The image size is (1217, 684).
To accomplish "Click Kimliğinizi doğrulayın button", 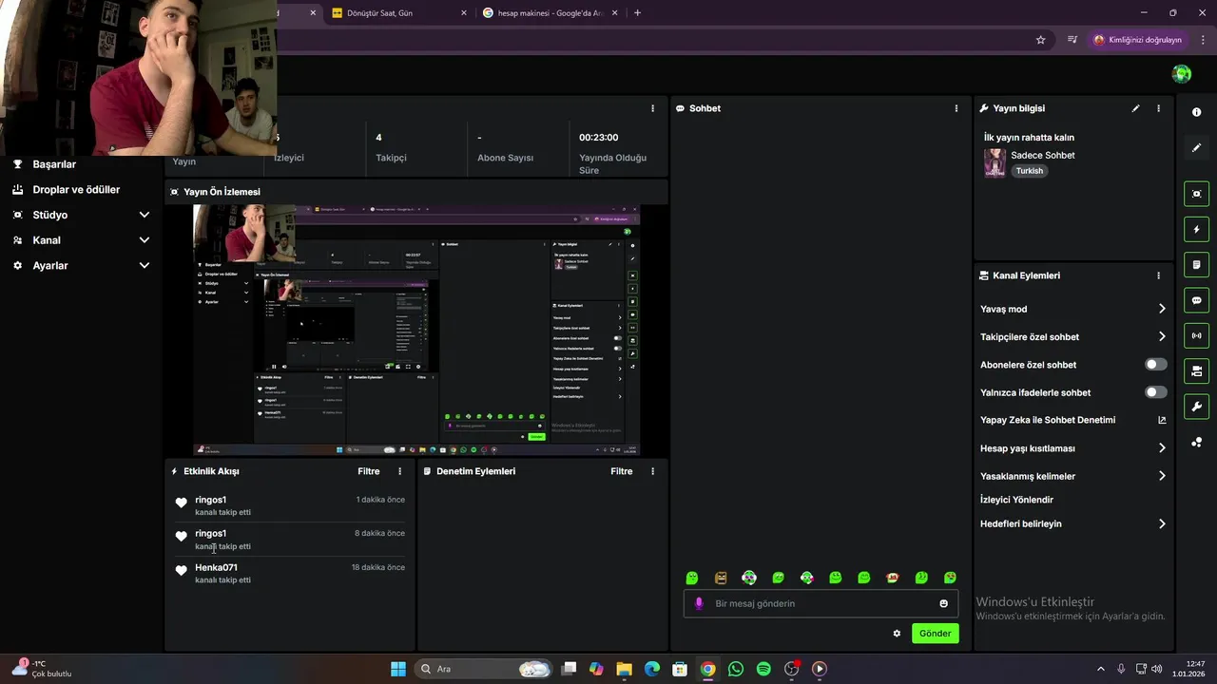I will [1137, 40].
